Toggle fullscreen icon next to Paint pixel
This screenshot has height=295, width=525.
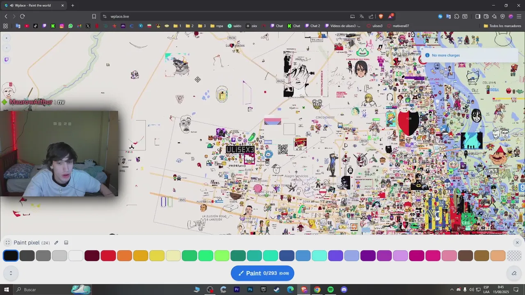pyautogui.click(x=7, y=243)
